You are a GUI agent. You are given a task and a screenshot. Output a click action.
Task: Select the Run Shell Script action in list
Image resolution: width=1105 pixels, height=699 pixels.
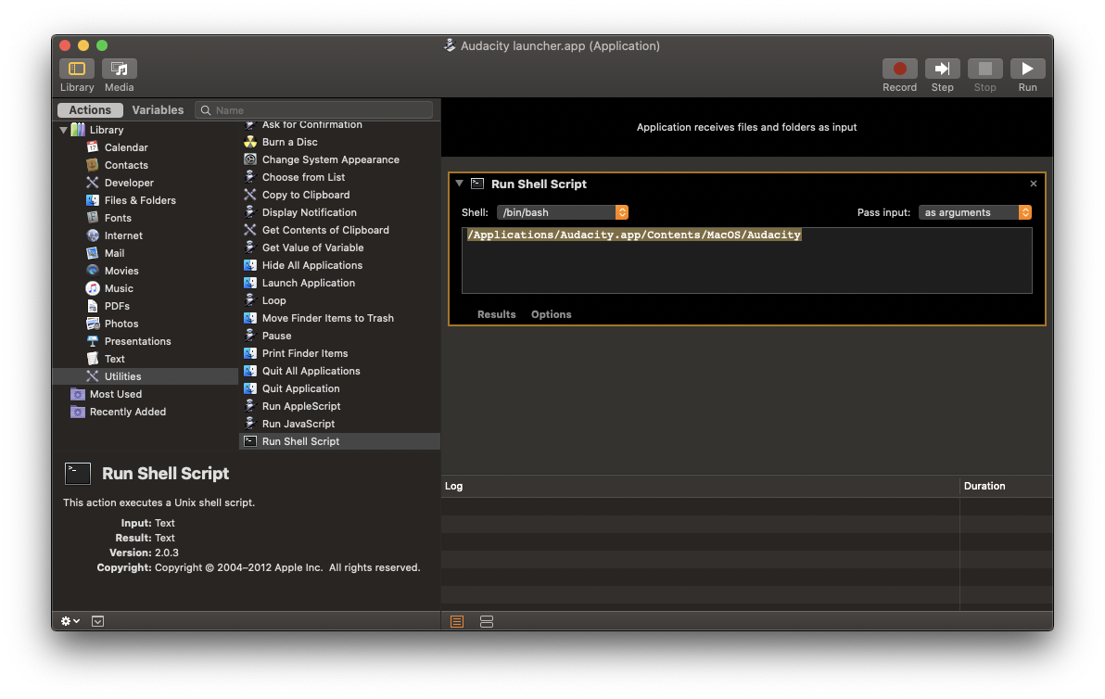339,441
